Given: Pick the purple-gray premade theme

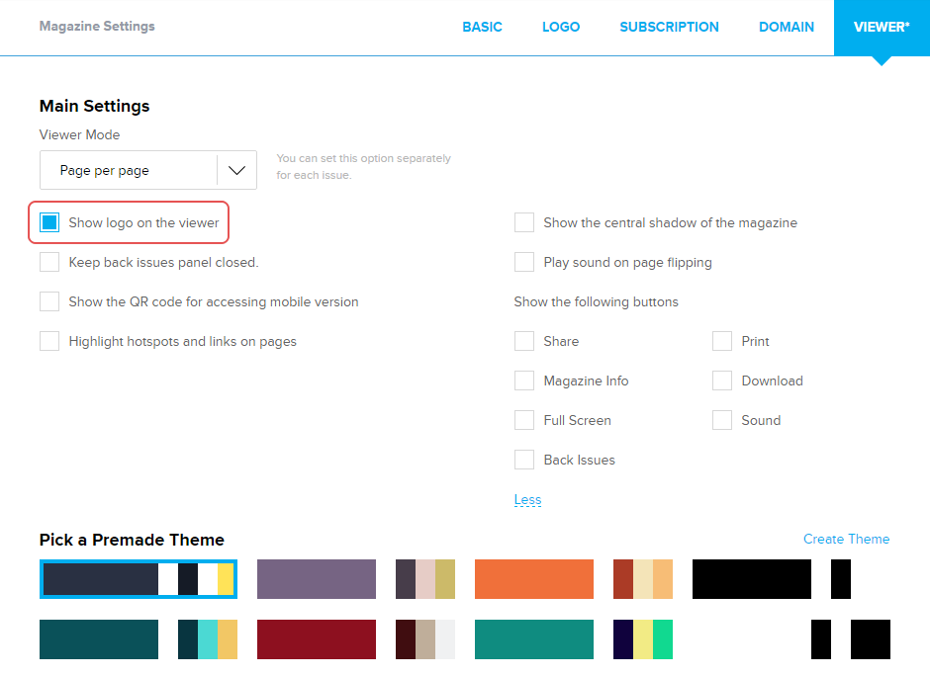Looking at the screenshot, I should pyautogui.click(x=317, y=579).
